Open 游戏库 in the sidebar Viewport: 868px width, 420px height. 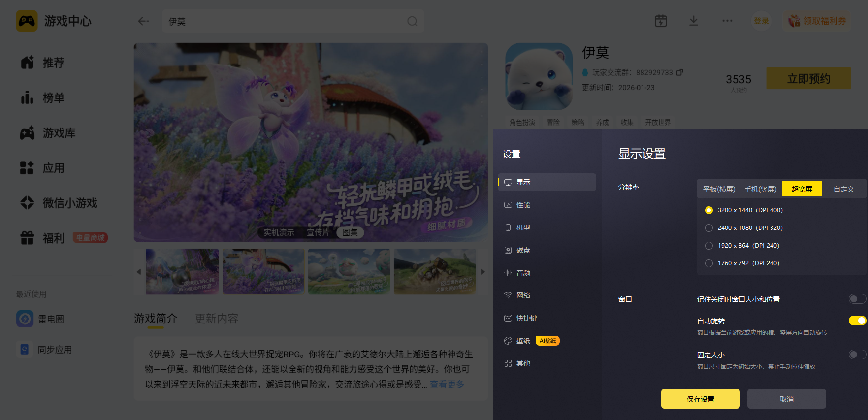point(48,133)
